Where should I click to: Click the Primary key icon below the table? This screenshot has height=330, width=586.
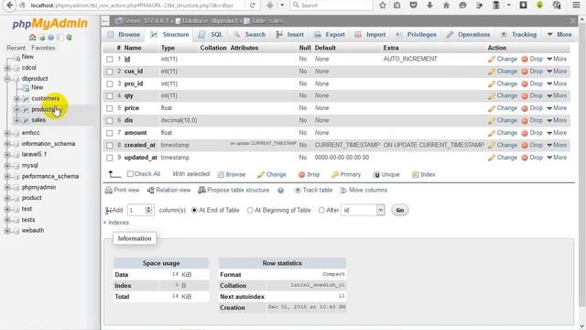[x=335, y=174]
